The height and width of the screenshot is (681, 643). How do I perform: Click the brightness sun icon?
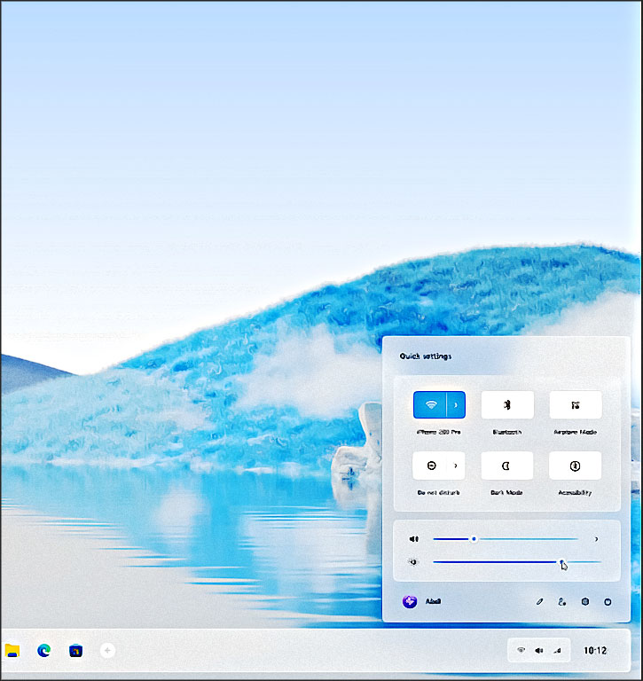click(413, 562)
